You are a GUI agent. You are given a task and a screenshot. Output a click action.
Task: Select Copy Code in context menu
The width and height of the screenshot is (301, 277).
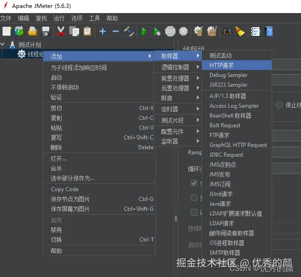(98, 189)
